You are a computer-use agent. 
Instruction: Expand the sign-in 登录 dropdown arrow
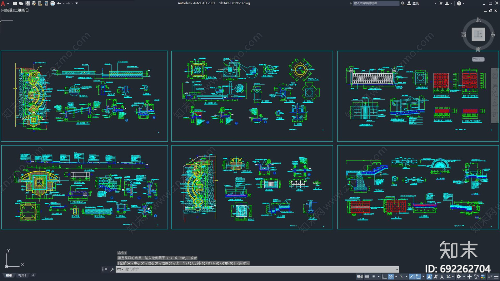[435, 3]
